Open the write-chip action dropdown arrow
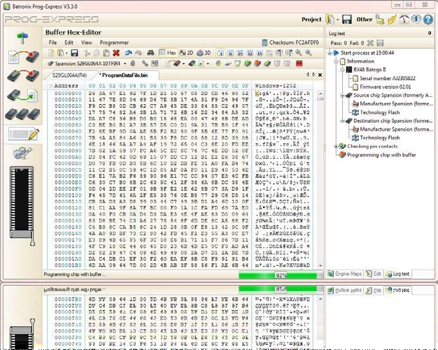Image resolution: width=438 pixels, height=350 pixels. tap(183, 64)
